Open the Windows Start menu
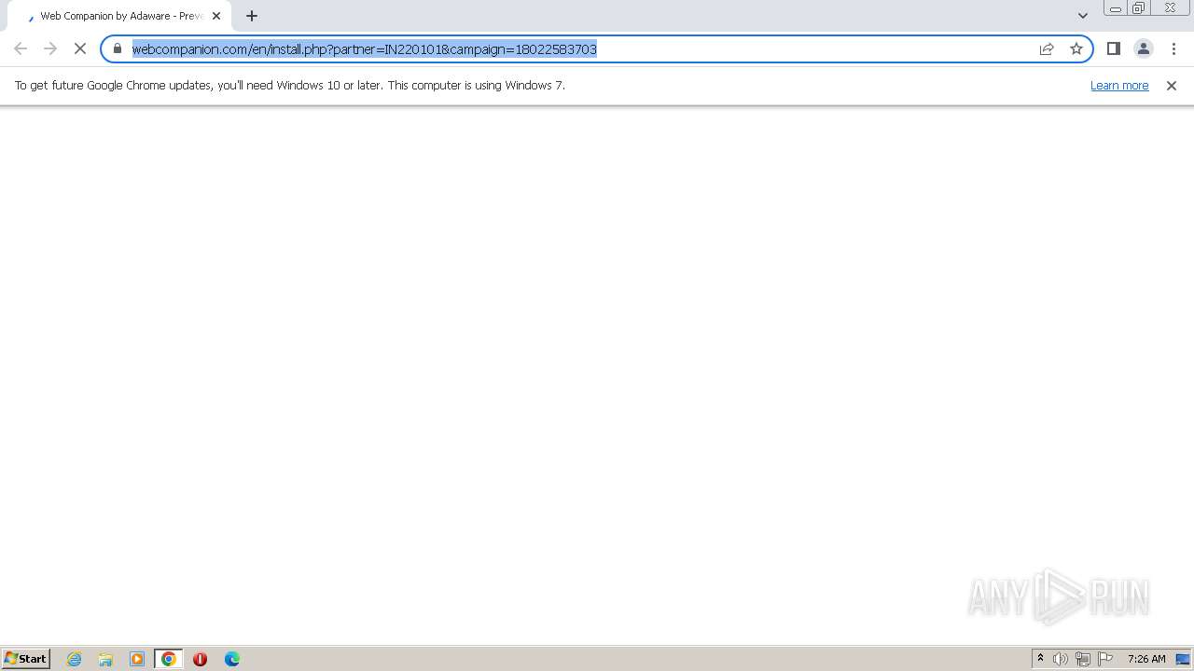This screenshot has width=1194, height=671. 26,658
